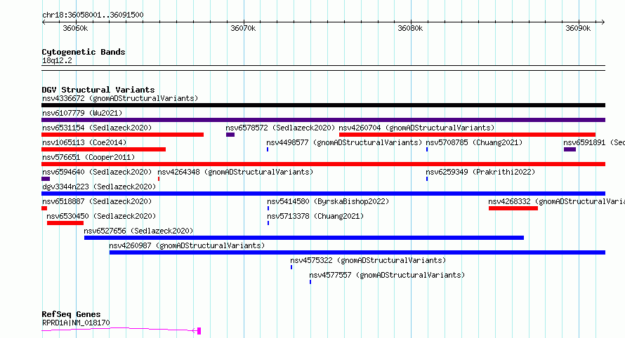Click the nsv4498577 small blue marker

coord(268,149)
